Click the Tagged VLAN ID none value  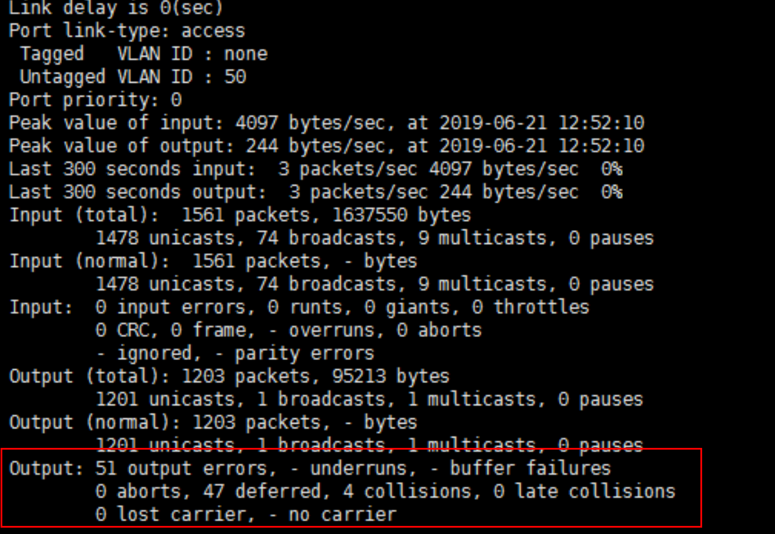[x=246, y=54]
